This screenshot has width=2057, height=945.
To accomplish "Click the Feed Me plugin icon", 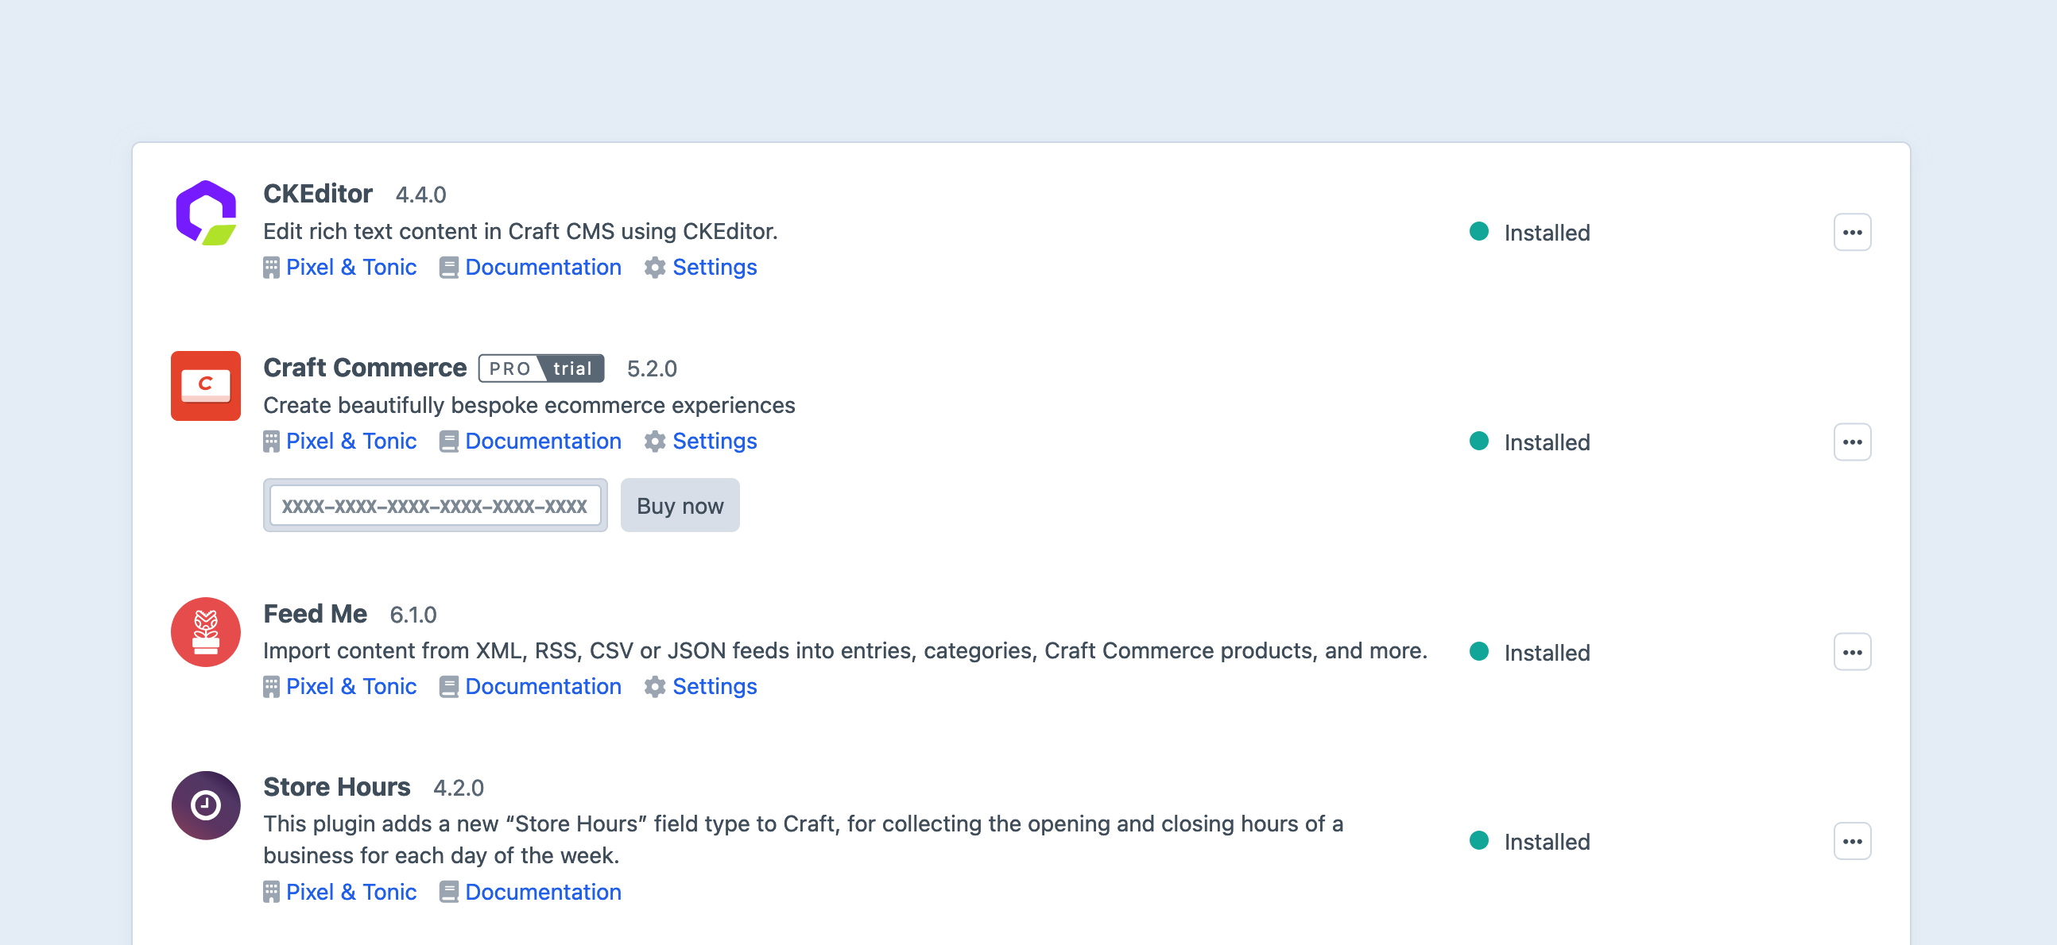I will point(205,631).
